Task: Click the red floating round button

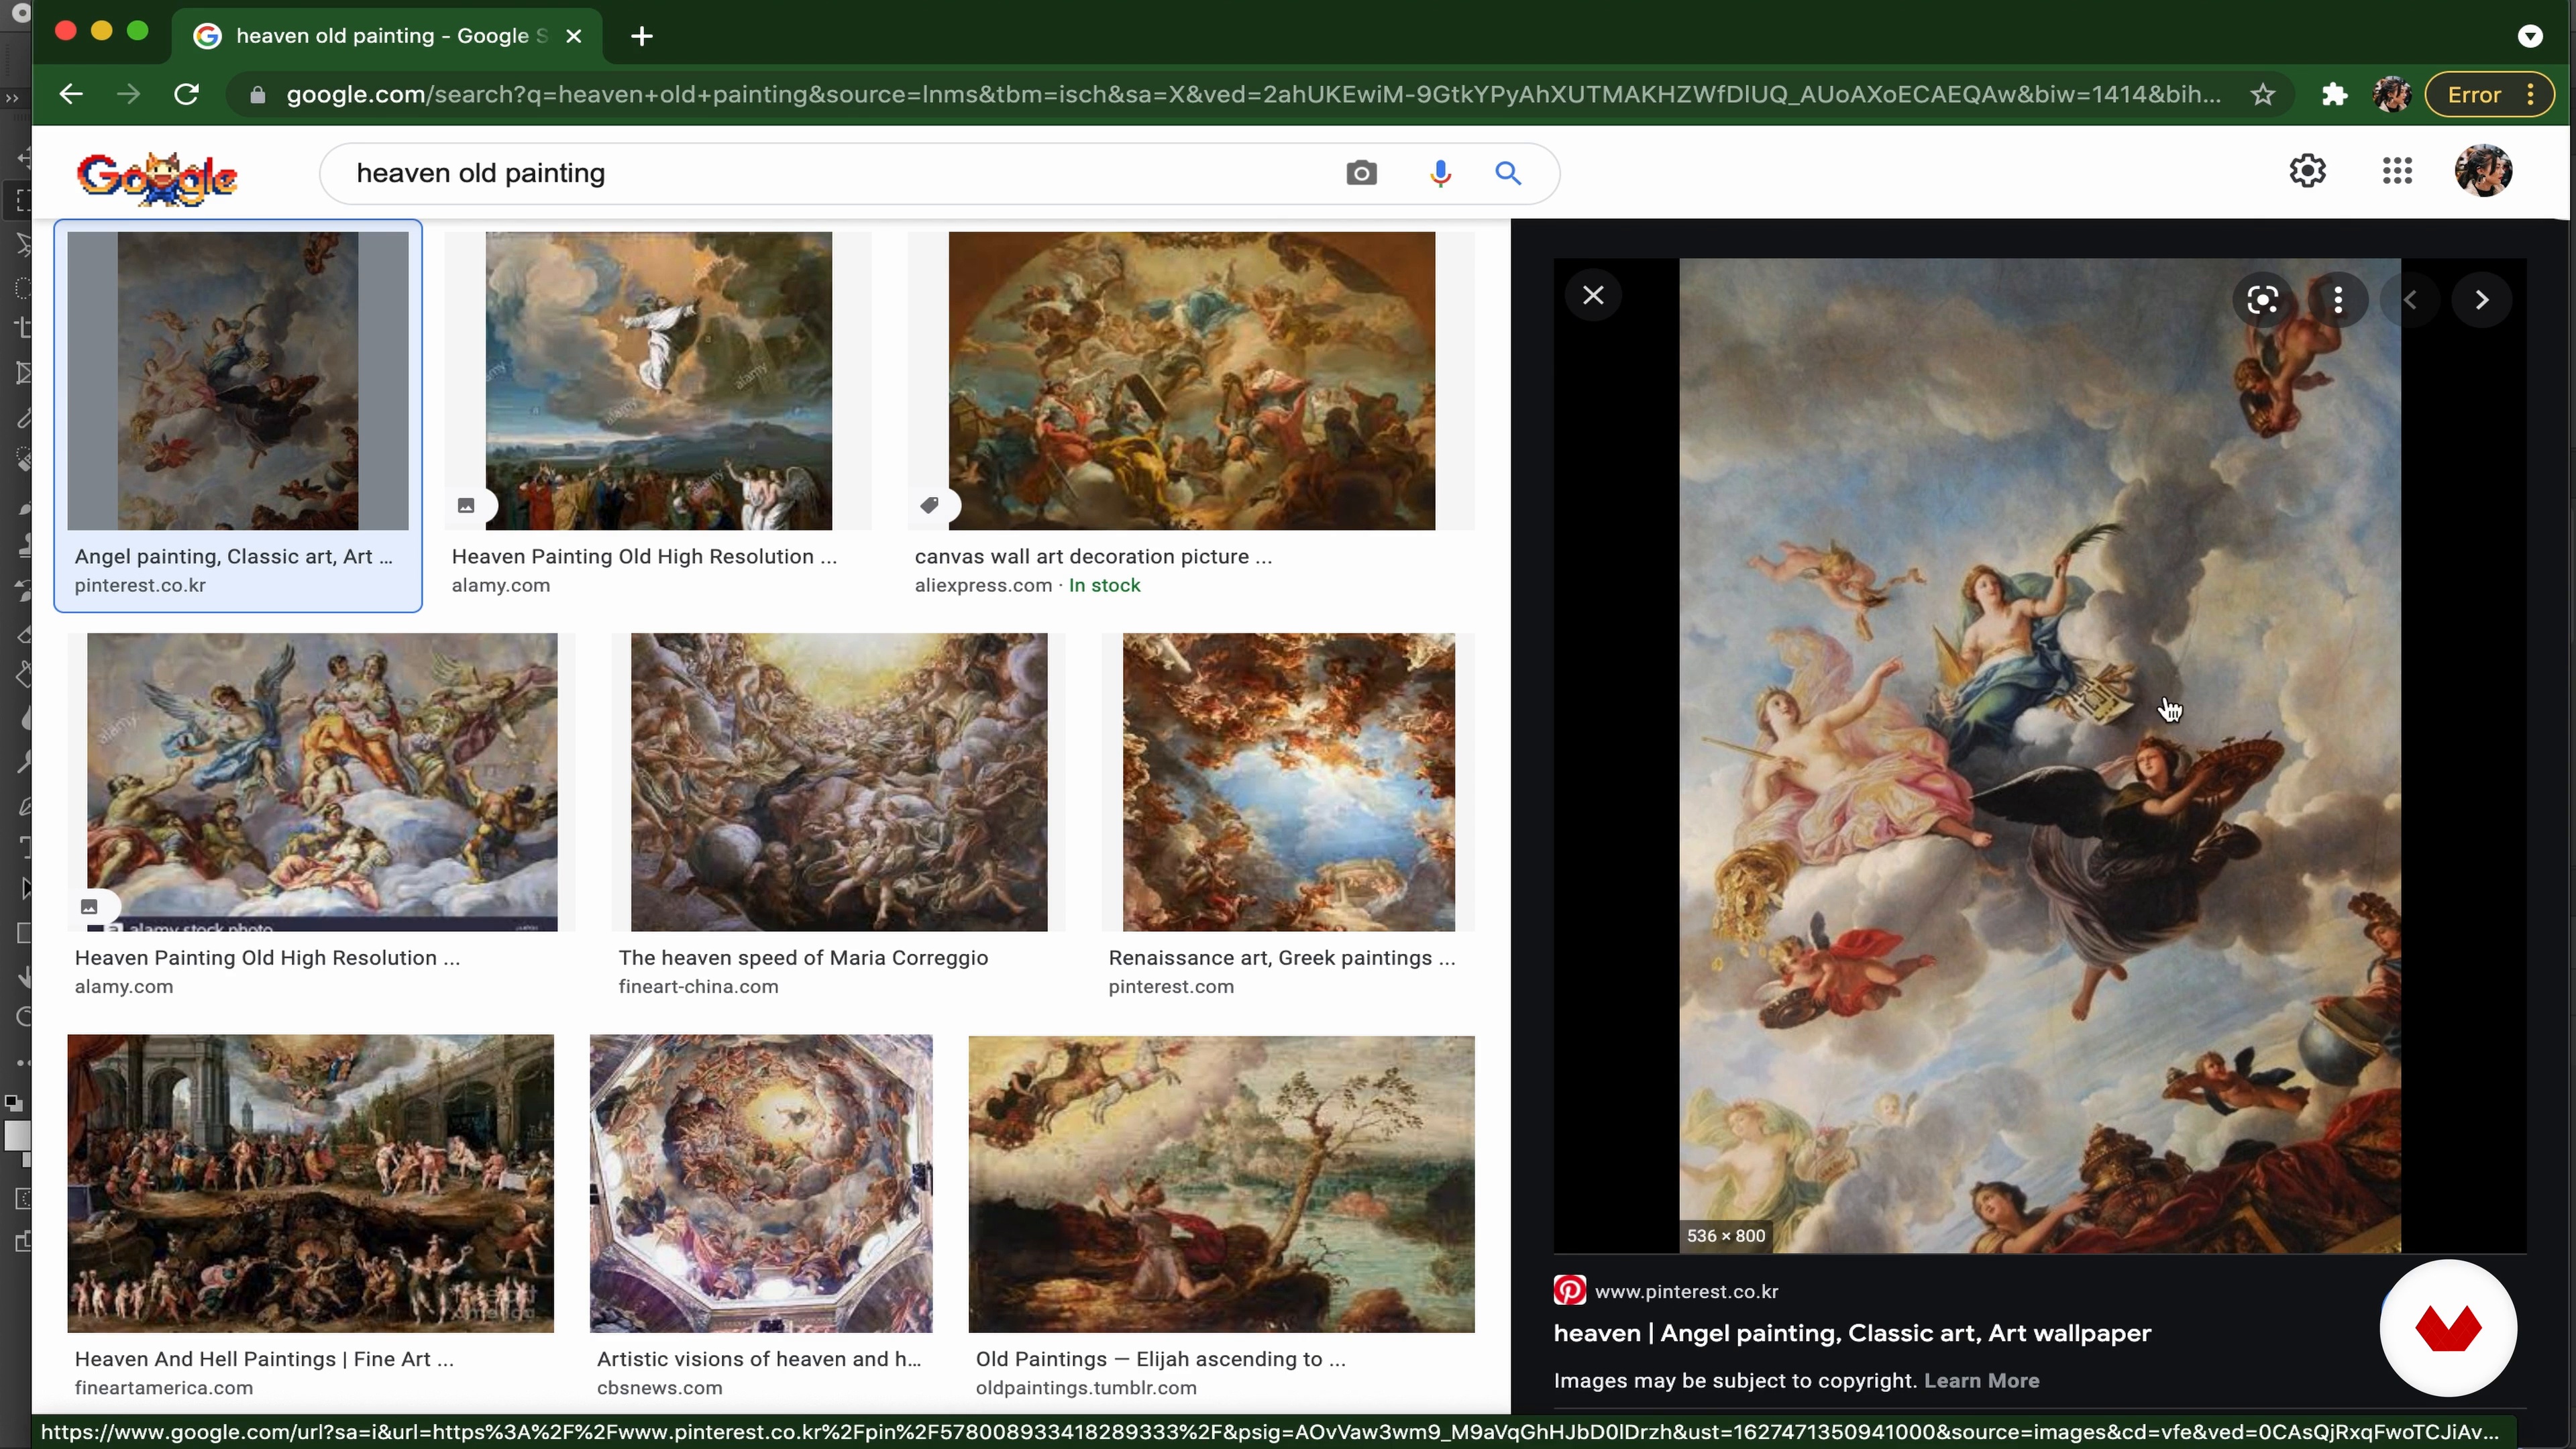Action: pos(2448,1328)
